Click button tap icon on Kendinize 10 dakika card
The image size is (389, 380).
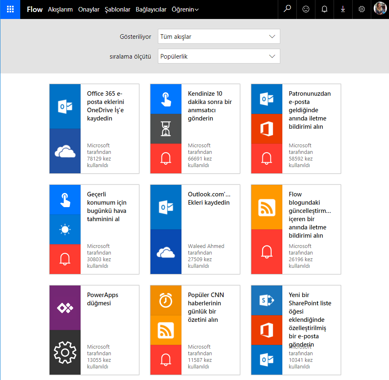166,99
